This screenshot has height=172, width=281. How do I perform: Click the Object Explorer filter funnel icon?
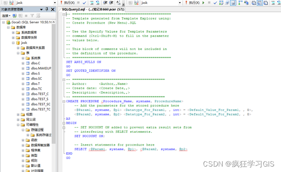coord(32,16)
